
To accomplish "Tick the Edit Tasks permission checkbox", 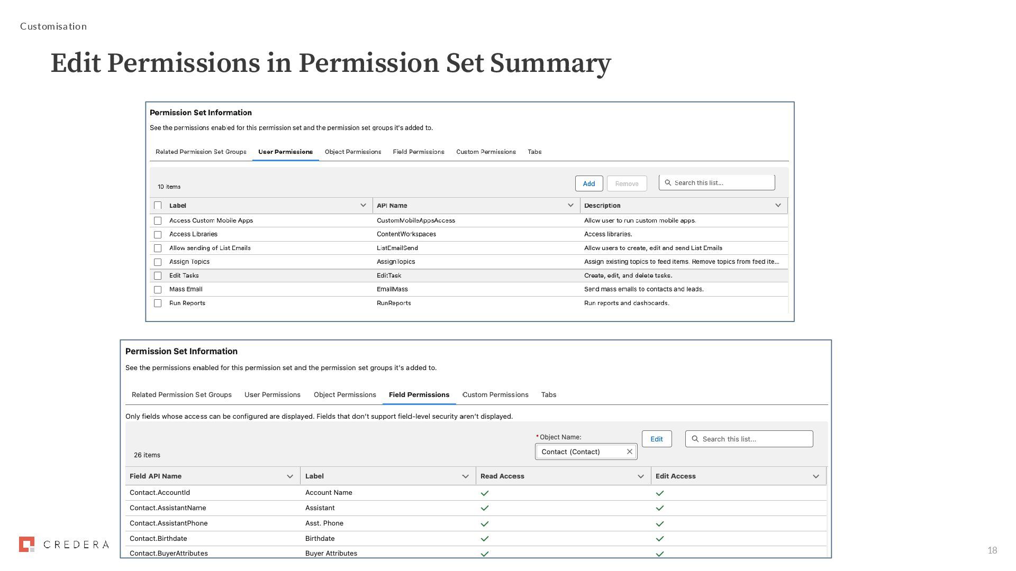I will point(158,275).
